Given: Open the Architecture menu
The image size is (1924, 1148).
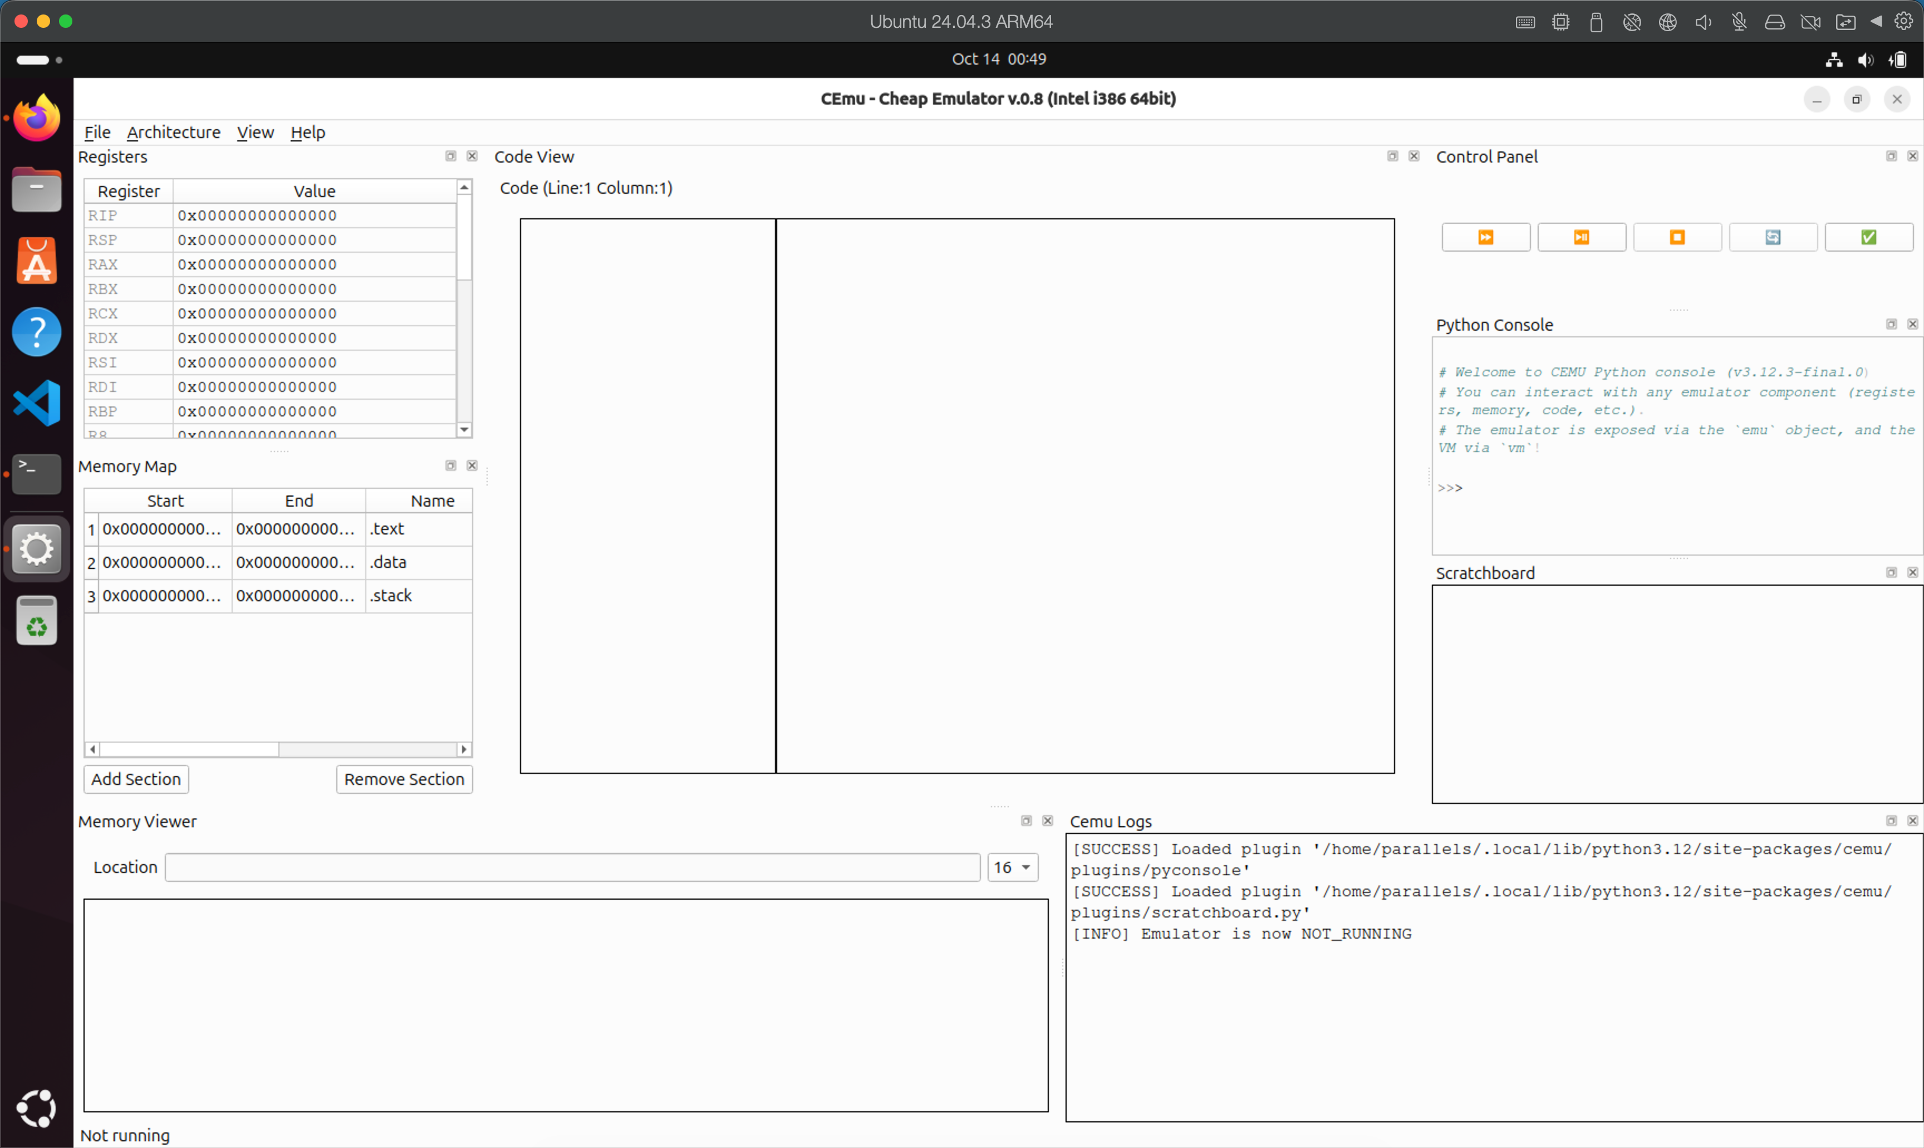Looking at the screenshot, I should pyautogui.click(x=173, y=133).
